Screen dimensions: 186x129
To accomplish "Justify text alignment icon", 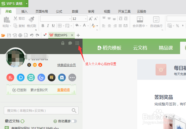I will 120,26.
